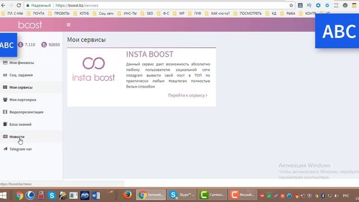Viewport: 359px width, 202px height.
Task: Switch to the active Chrome window button
Action: point(151,195)
